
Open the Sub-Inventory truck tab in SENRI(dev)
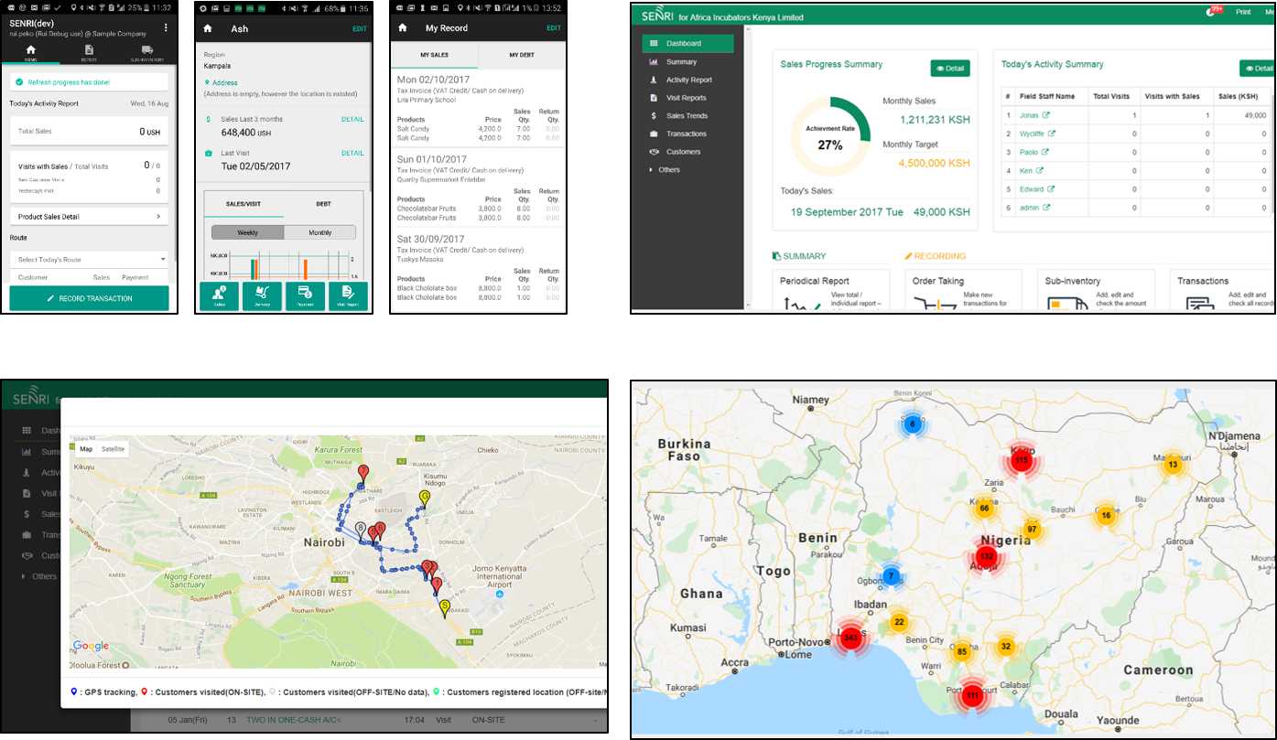146,52
